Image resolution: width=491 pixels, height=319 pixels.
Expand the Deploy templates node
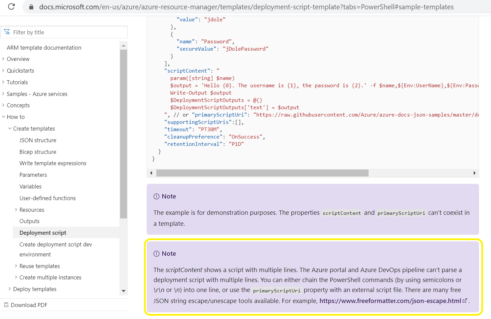click(10, 289)
